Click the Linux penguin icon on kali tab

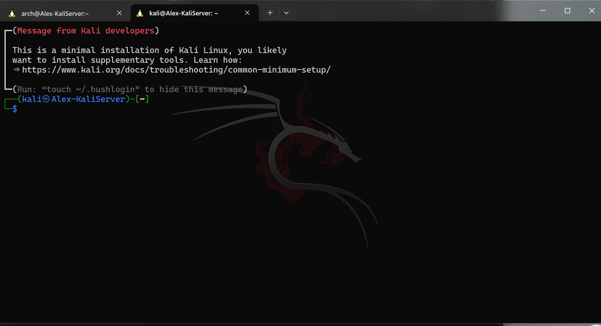[x=140, y=13]
